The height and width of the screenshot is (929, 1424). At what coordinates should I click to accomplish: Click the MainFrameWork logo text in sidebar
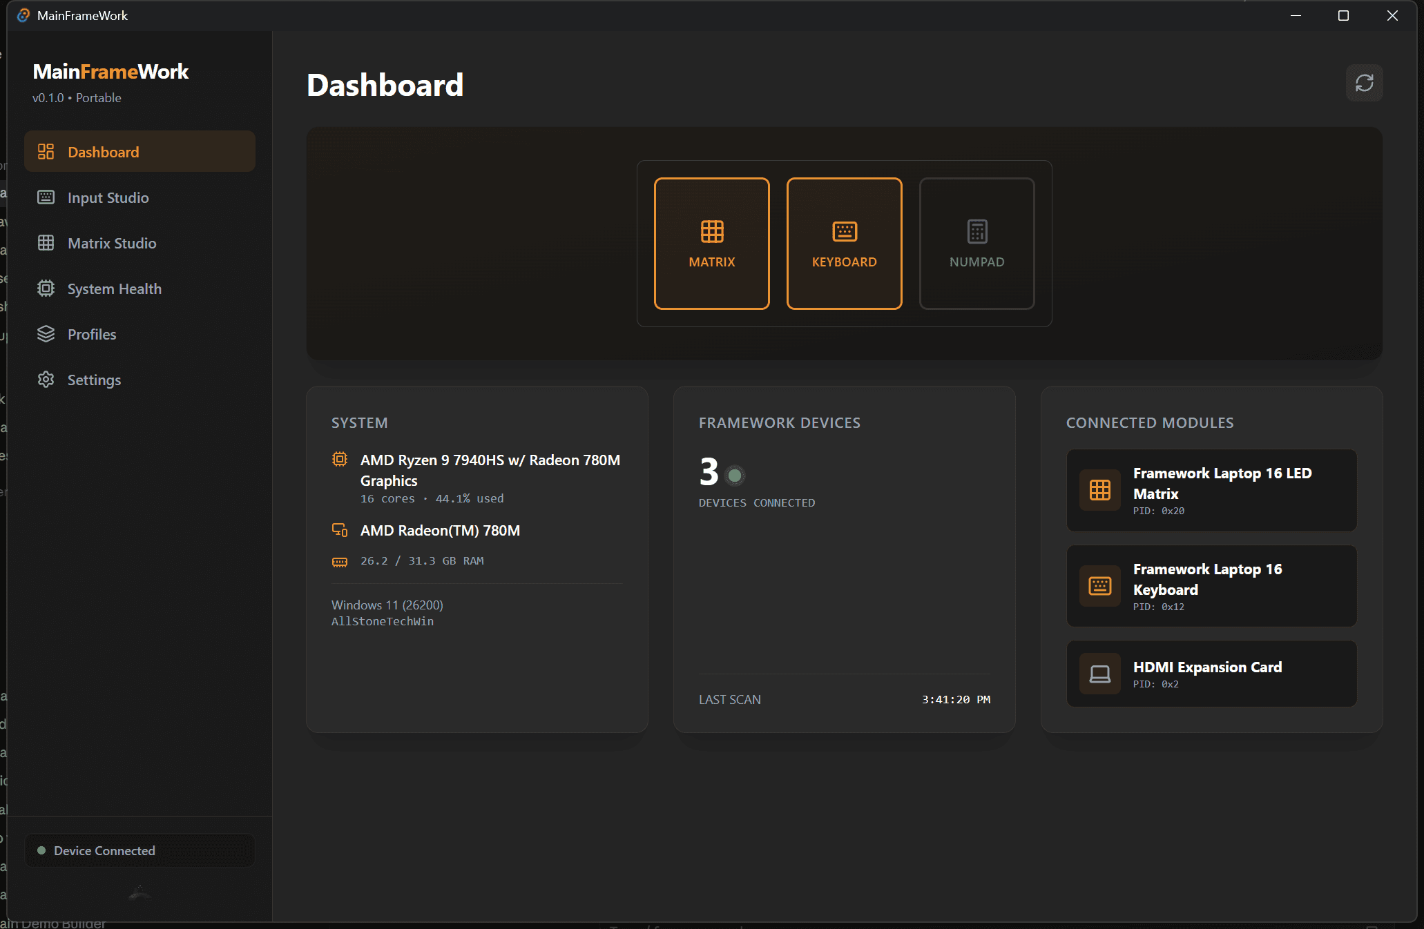(110, 72)
